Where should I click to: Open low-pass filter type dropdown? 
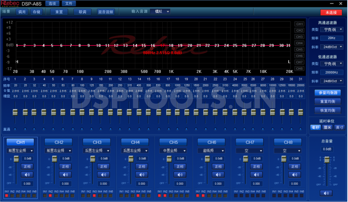point(332,63)
